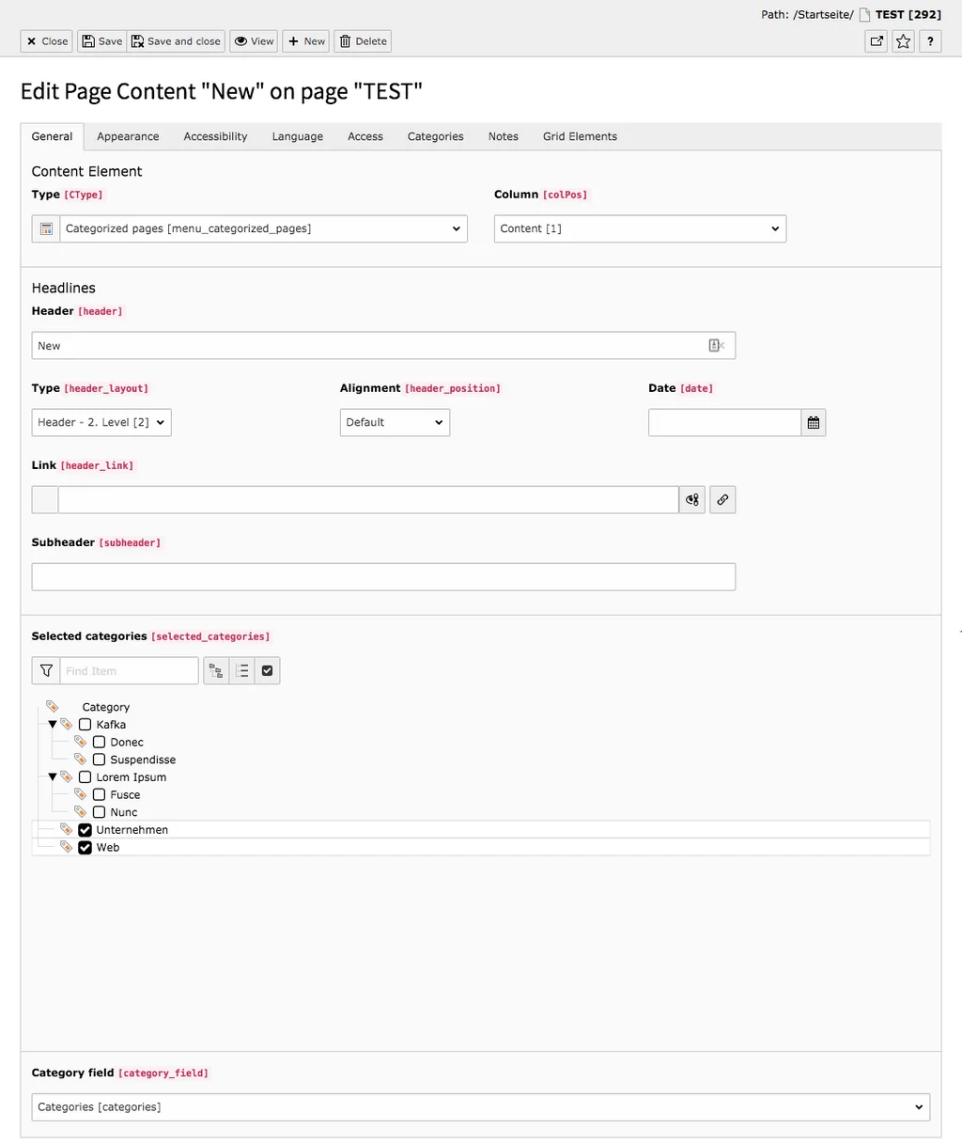Switch to the Accessibility tab
Viewport: 962px width, 1144px height.
[215, 136]
